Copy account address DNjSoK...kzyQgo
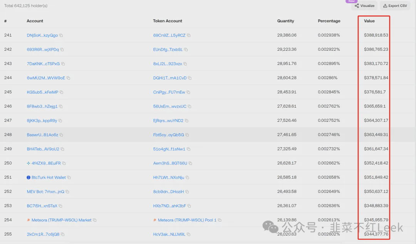 pyautogui.click(x=61, y=35)
